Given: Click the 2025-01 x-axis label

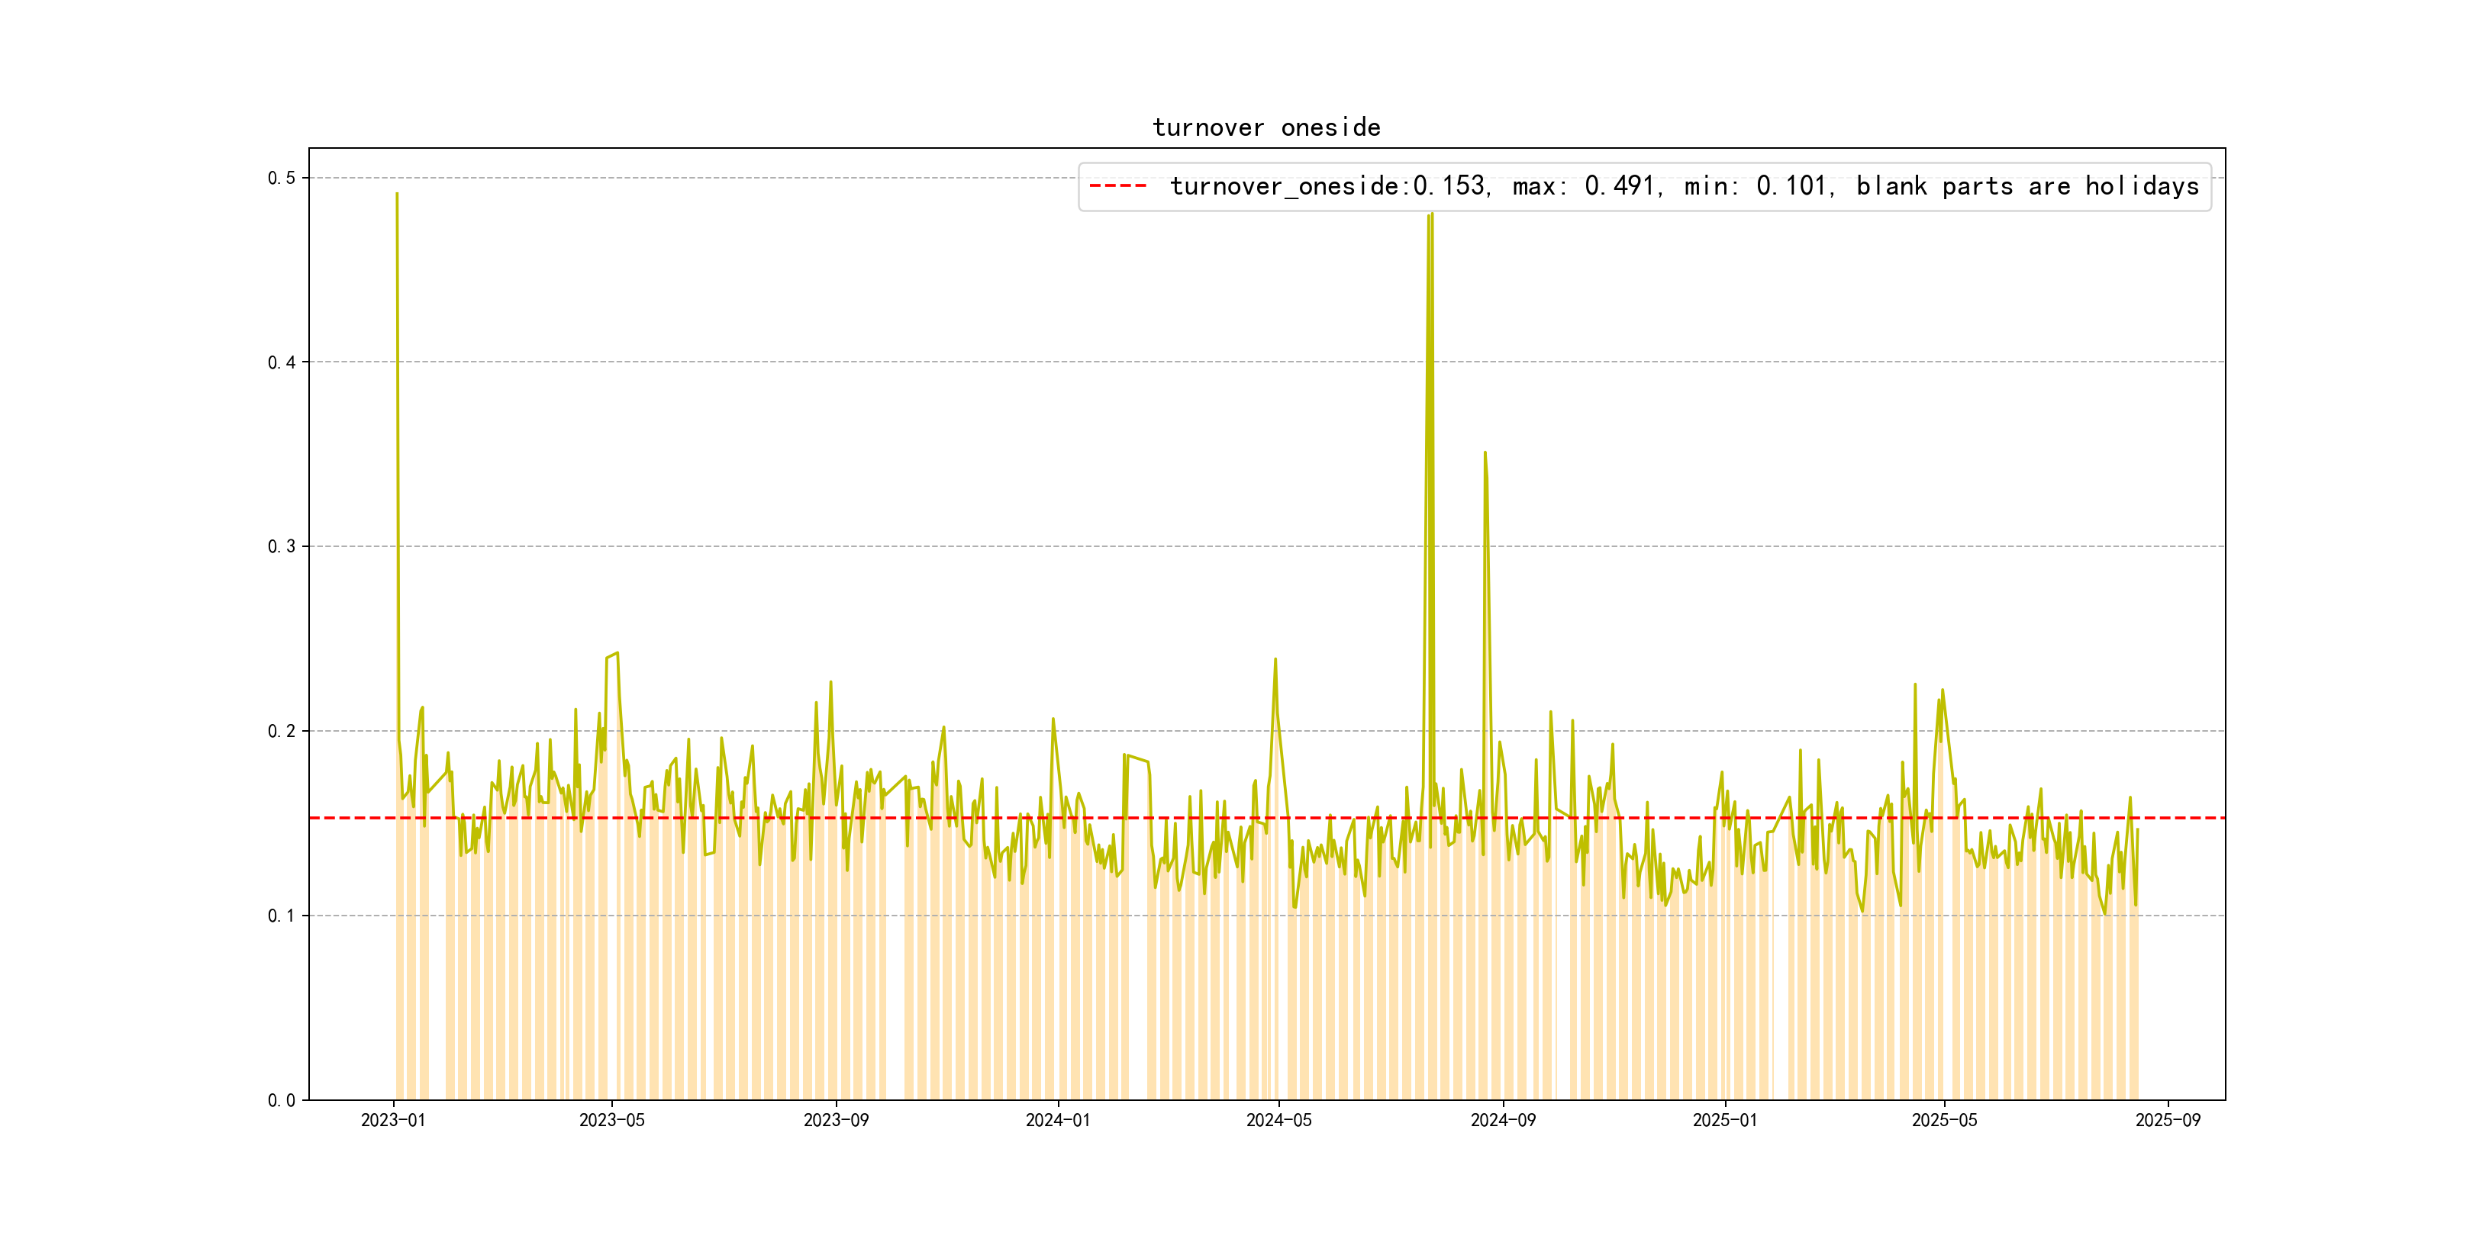Looking at the screenshot, I should coord(1724,1120).
